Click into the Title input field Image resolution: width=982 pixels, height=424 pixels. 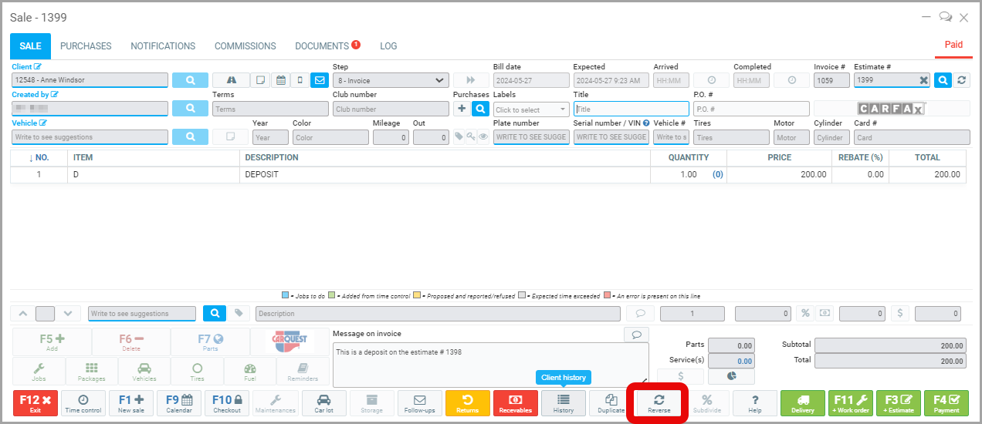(631, 109)
